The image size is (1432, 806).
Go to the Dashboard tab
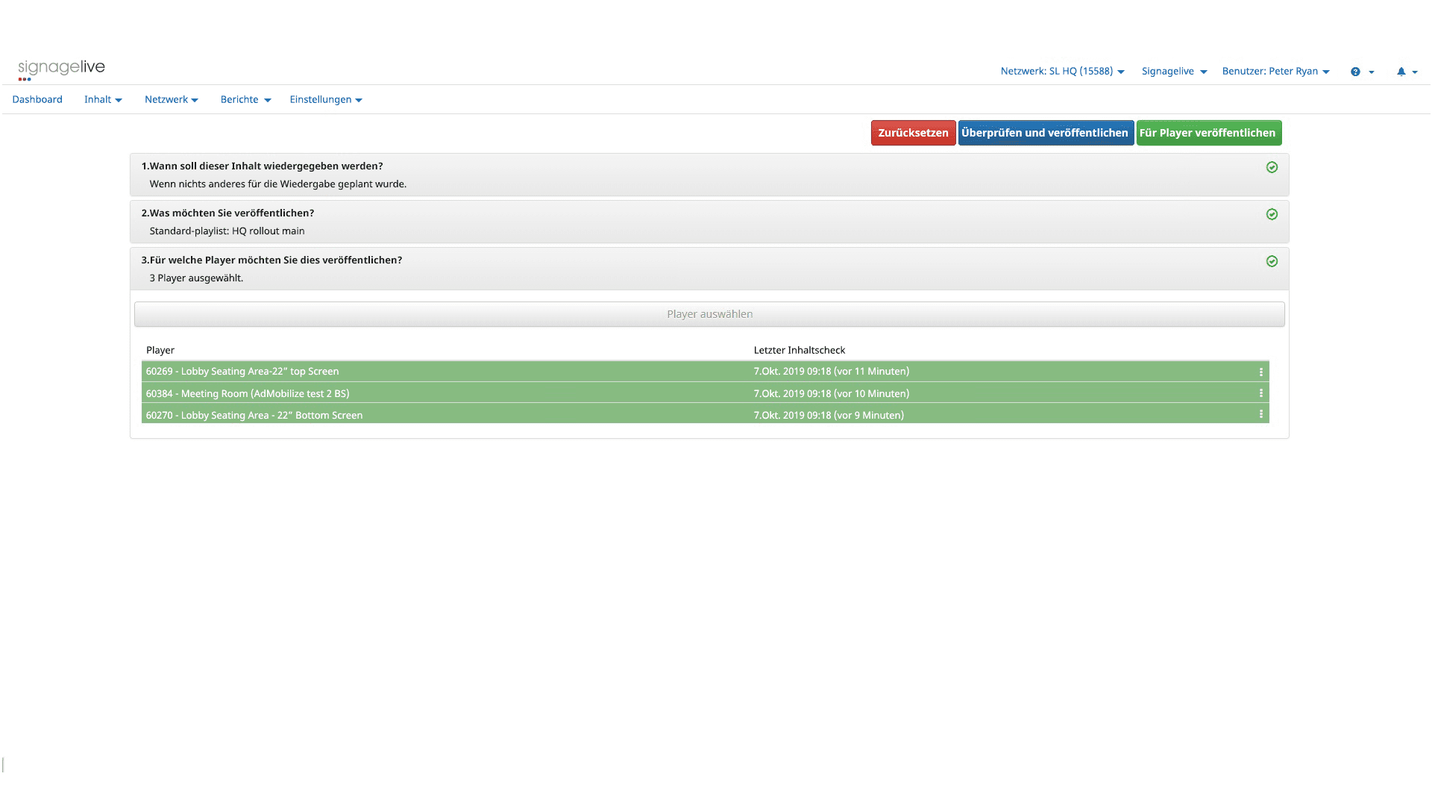(x=37, y=99)
